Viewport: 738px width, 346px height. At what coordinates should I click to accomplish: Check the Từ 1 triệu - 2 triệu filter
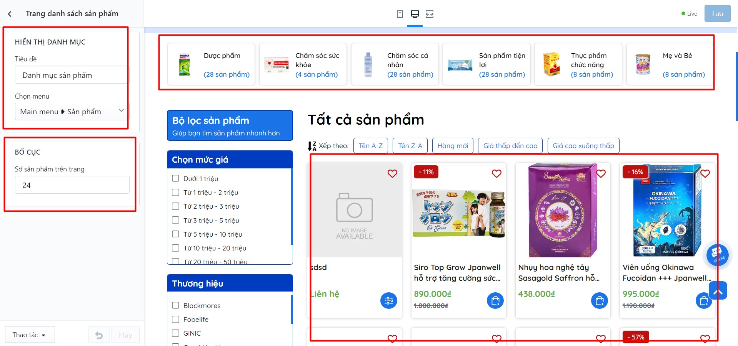tap(176, 192)
